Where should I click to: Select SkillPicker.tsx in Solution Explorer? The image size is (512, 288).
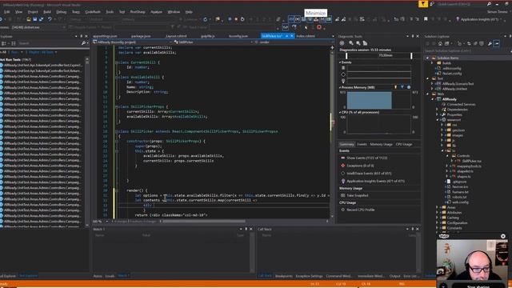(471, 161)
